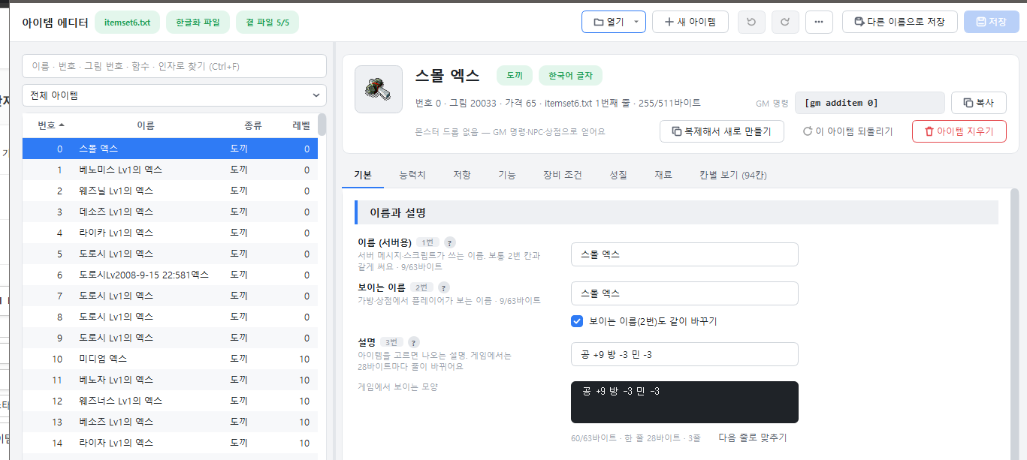Open the 전체 아이템 filter dropdown
The height and width of the screenshot is (460, 1027).
(174, 95)
